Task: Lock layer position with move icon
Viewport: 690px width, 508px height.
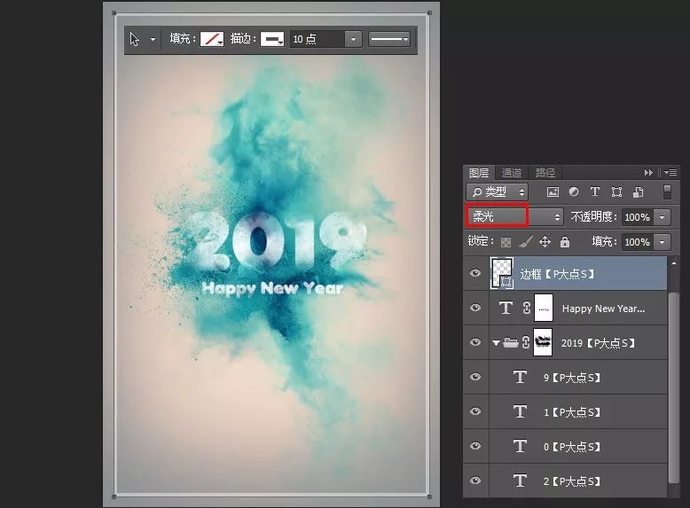Action: [x=545, y=241]
